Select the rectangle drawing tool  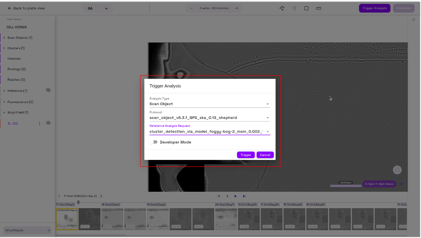306,8
